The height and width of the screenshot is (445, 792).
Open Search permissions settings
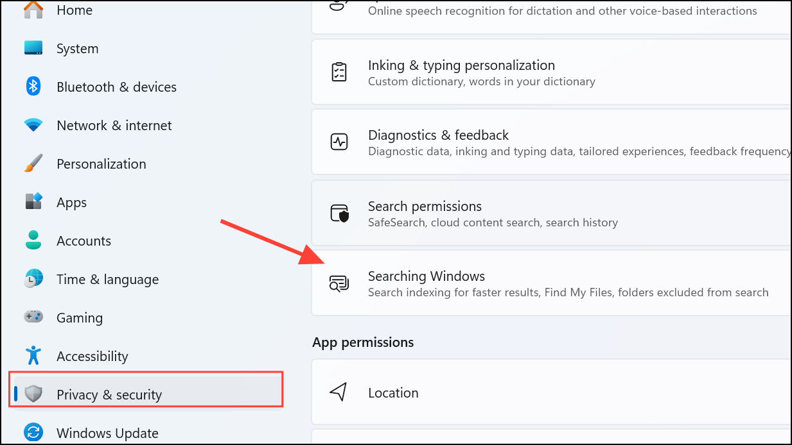(551, 214)
